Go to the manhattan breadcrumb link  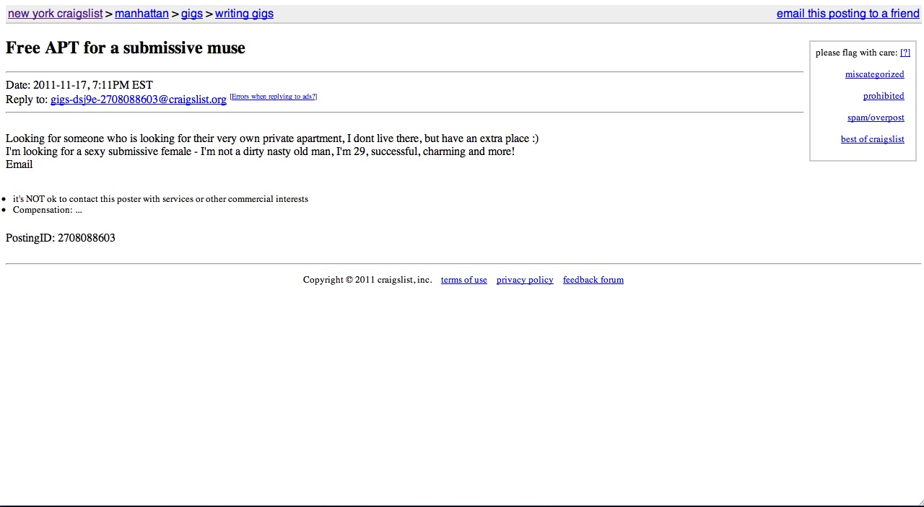click(x=141, y=13)
